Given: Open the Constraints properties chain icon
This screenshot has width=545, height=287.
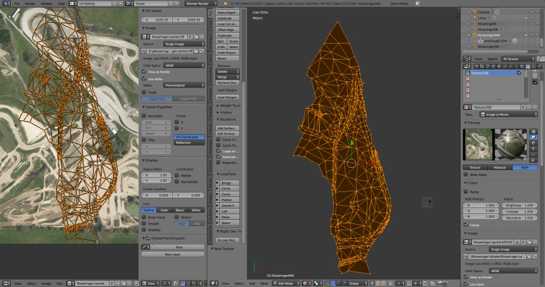Looking at the screenshot, I should [x=505, y=66].
